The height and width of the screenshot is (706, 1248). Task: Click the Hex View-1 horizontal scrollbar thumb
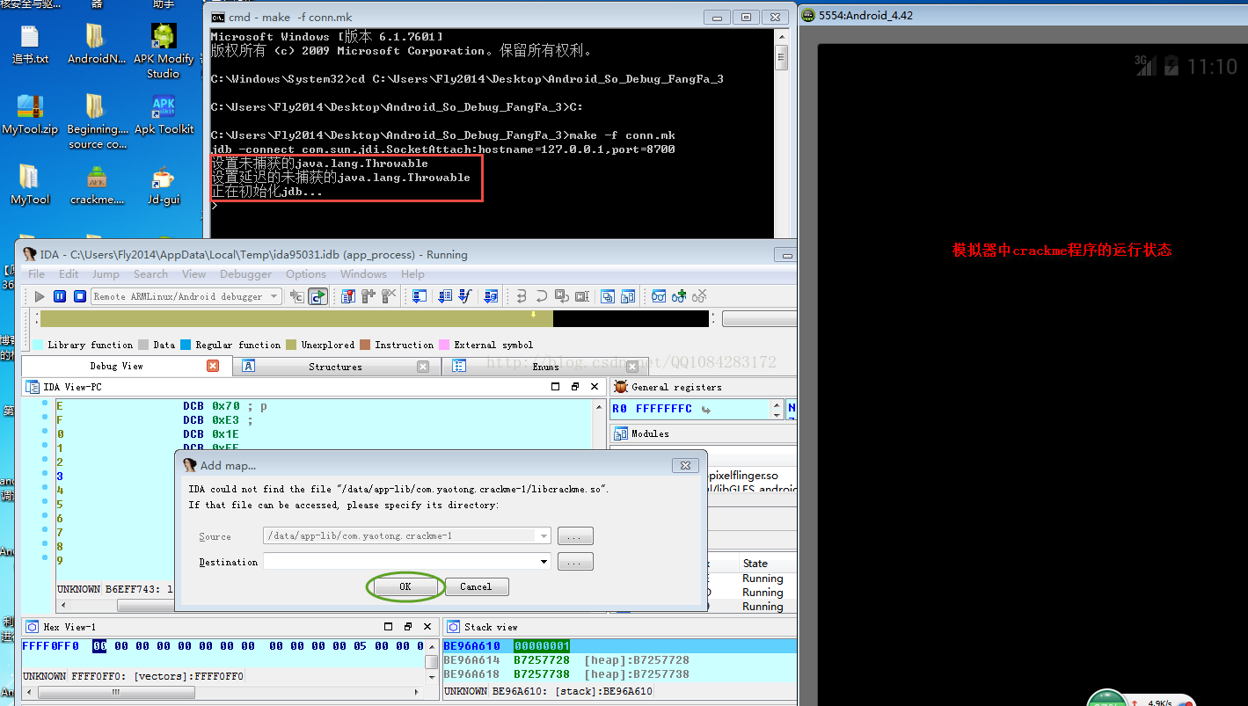click(x=115, y=692)
